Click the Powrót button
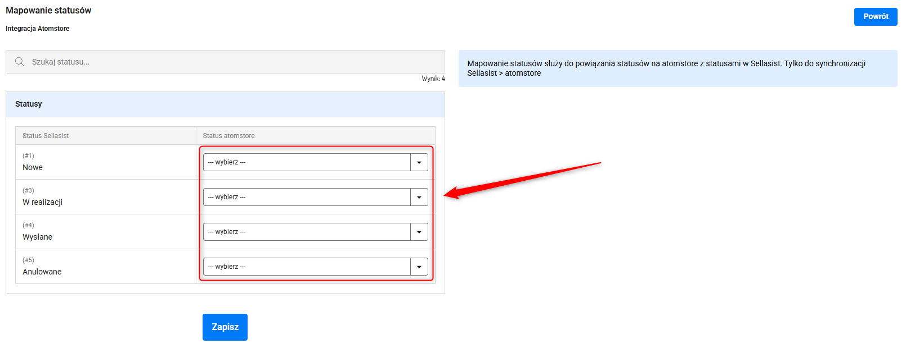This screenshot has height=348, width=906. (876, 17)
